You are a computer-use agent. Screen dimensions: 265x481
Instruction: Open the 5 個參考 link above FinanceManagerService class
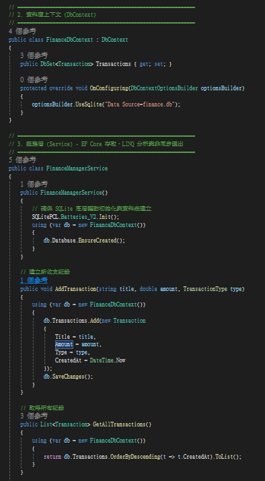tap(22, 160)
